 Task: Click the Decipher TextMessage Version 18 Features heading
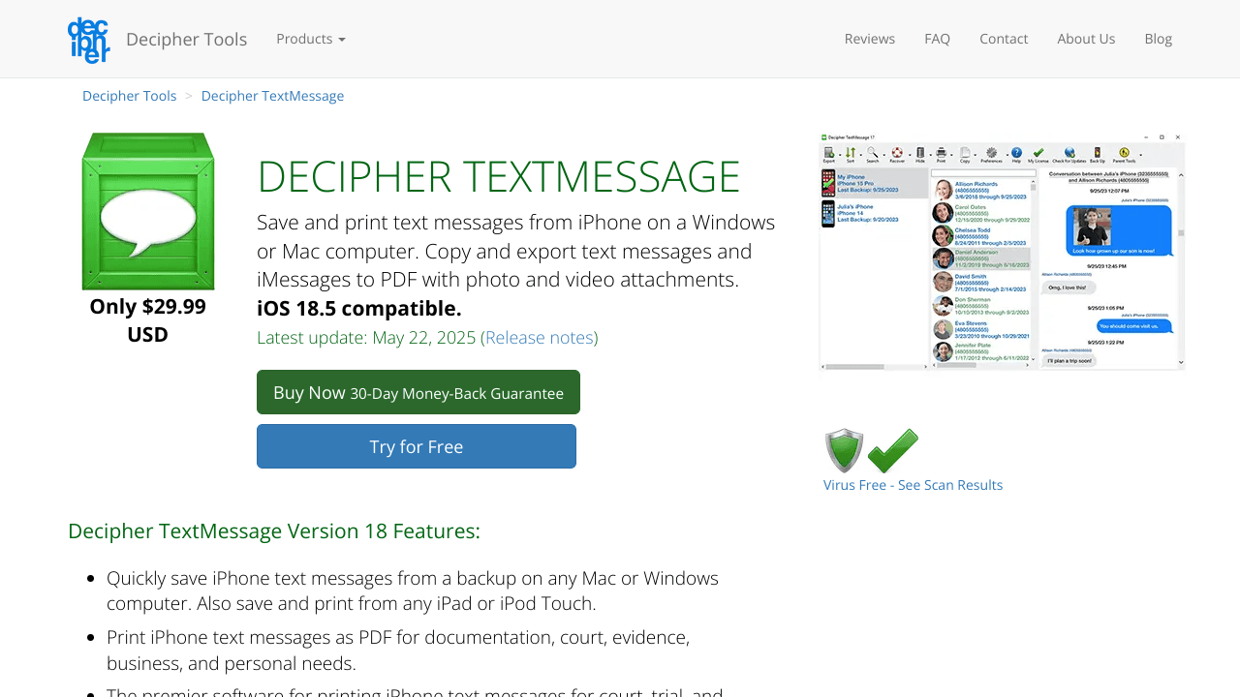(274, 530)
